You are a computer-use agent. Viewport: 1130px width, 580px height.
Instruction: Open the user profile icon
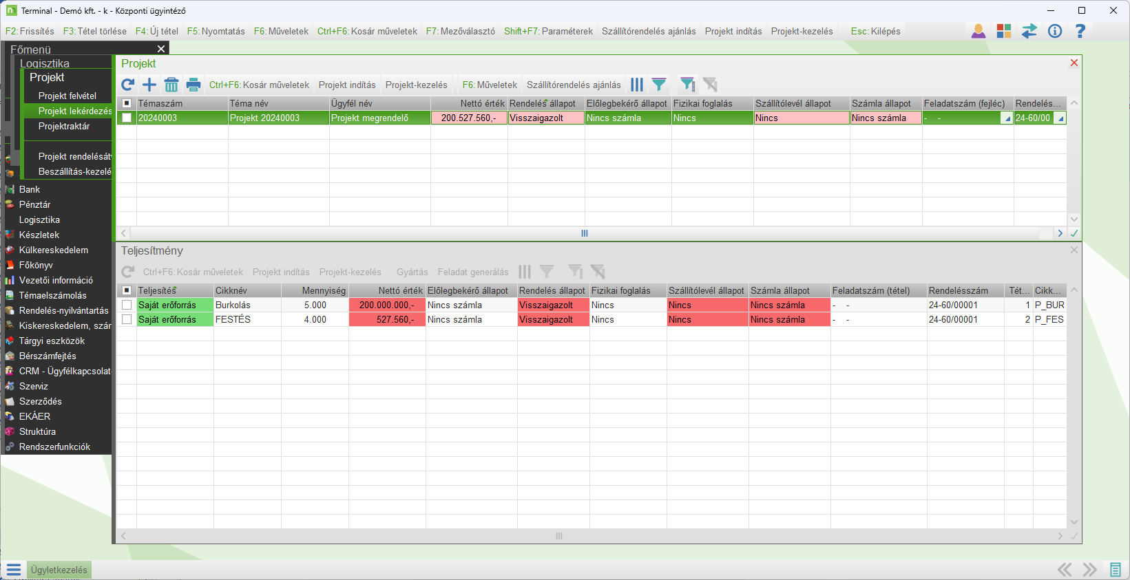coord(978,31)
